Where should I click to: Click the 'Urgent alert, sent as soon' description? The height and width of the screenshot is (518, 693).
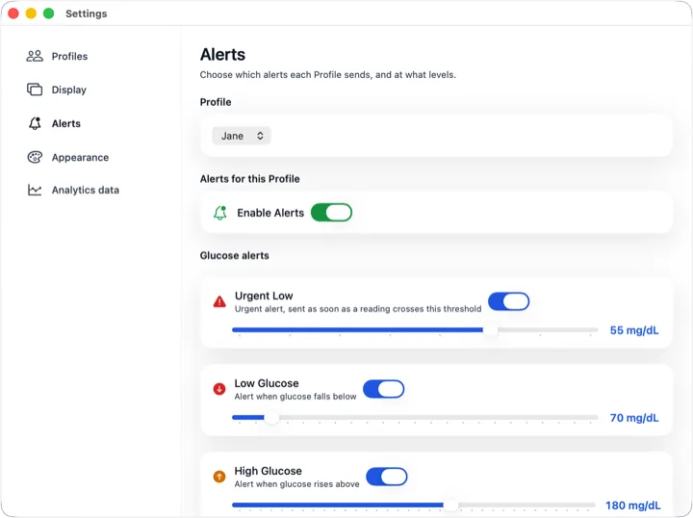358,309
